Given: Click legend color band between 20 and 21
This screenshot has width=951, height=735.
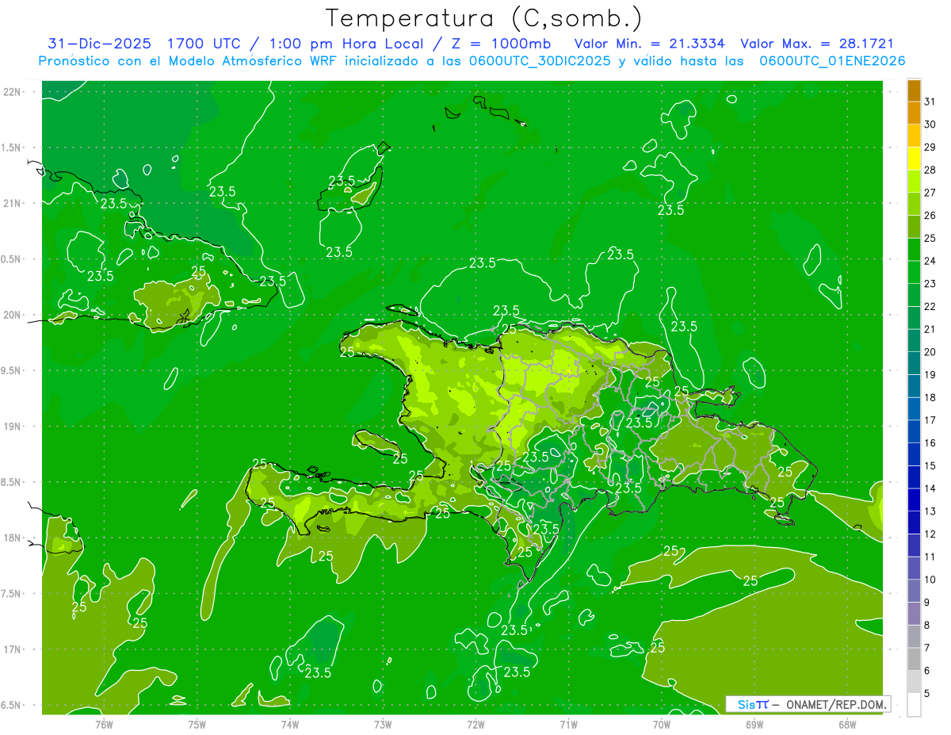Looking at the screenshot, I should tap(914, 341).
